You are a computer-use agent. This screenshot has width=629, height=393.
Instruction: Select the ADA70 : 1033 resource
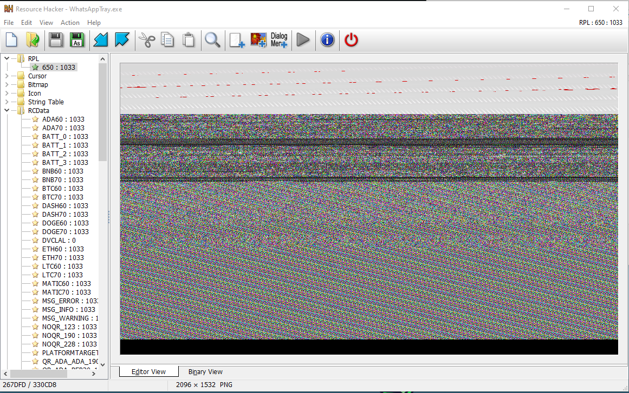pos(63,128)
